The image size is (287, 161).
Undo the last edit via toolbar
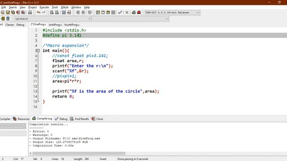click(39, 13)
